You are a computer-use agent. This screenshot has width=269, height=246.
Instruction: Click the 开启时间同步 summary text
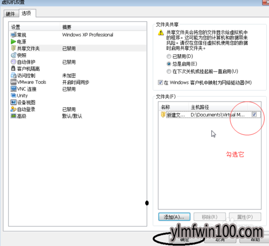[76, 82]
